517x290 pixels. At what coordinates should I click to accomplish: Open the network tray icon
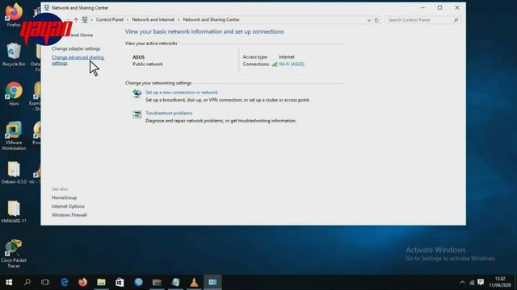click(x=472, y=283)
